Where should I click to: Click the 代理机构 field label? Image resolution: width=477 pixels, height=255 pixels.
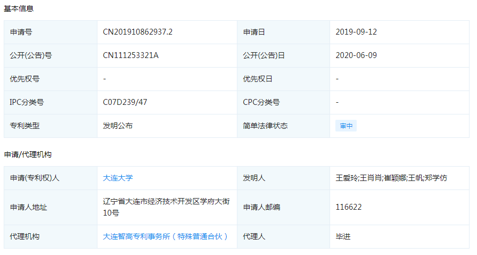(x=24, y=236)
